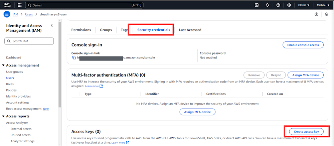Image resolution: width=334 pixels, height=146 pixels.
Task: Open Learn more link under MFA
Action: [92, 86]
